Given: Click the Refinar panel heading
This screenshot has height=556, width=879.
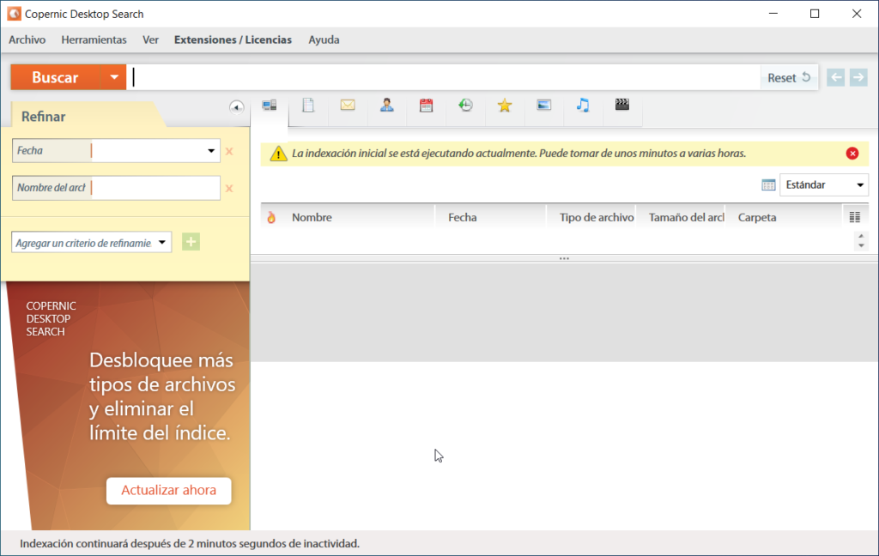Looking at the screenshot, I should tap(43, 117).
